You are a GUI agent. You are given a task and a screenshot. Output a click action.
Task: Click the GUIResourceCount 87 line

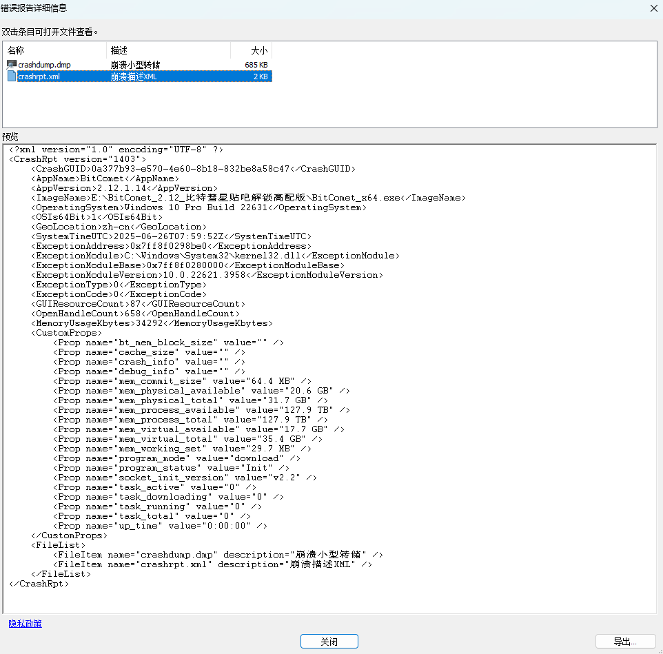click(x=139, y=304)
